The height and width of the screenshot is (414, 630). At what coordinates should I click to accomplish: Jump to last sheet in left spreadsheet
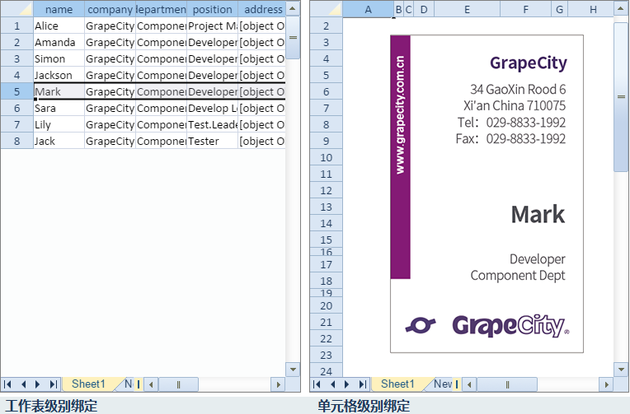[x=53, y=384]
